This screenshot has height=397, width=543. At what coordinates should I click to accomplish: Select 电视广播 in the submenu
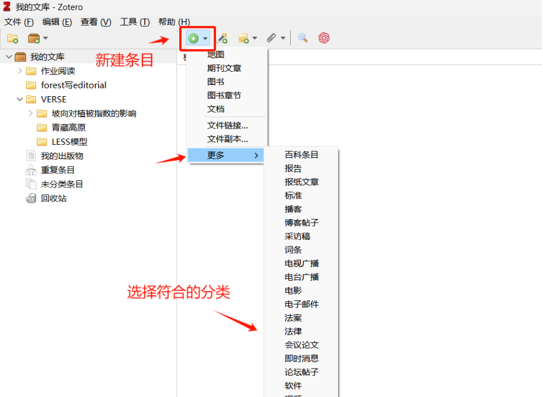tap(301, 263)
